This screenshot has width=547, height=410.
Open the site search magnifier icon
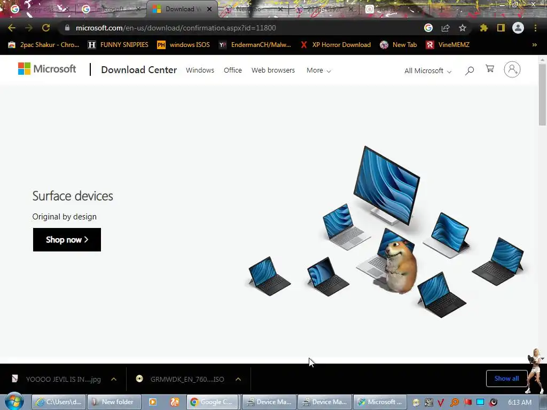coord(470,71)
